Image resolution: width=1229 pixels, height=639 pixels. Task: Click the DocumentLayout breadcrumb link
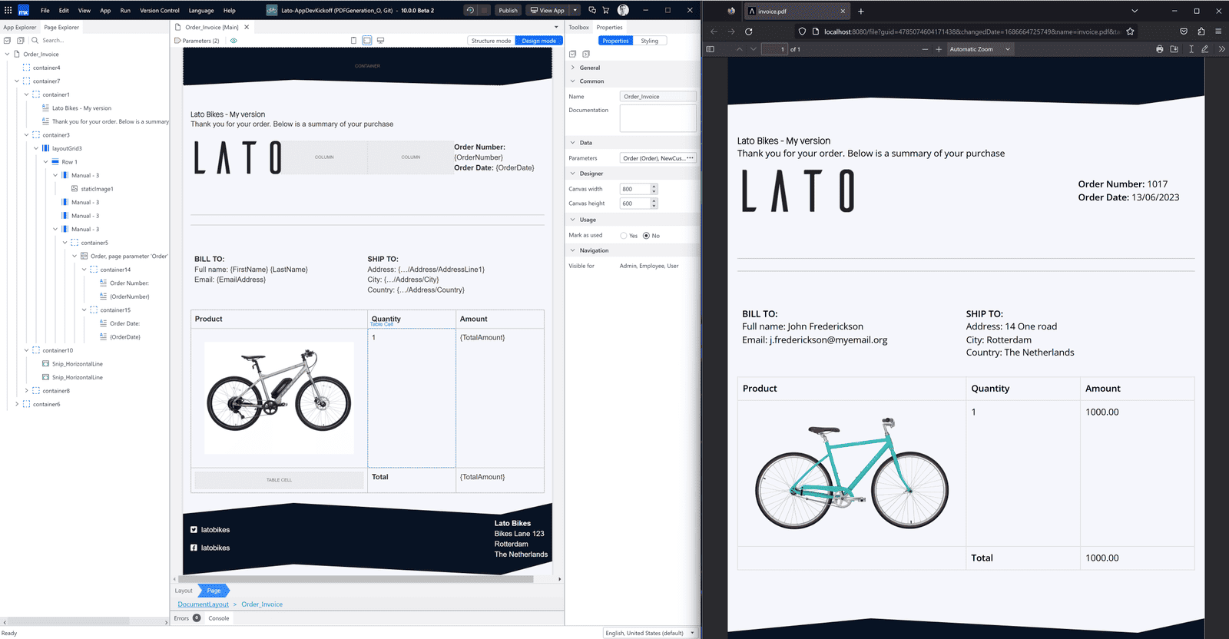(203, 604)
